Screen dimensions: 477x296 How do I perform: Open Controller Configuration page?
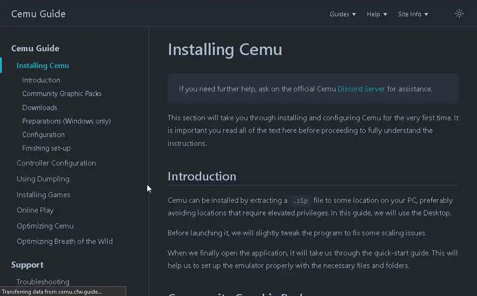pyautogui.click(x=56, y=163)
